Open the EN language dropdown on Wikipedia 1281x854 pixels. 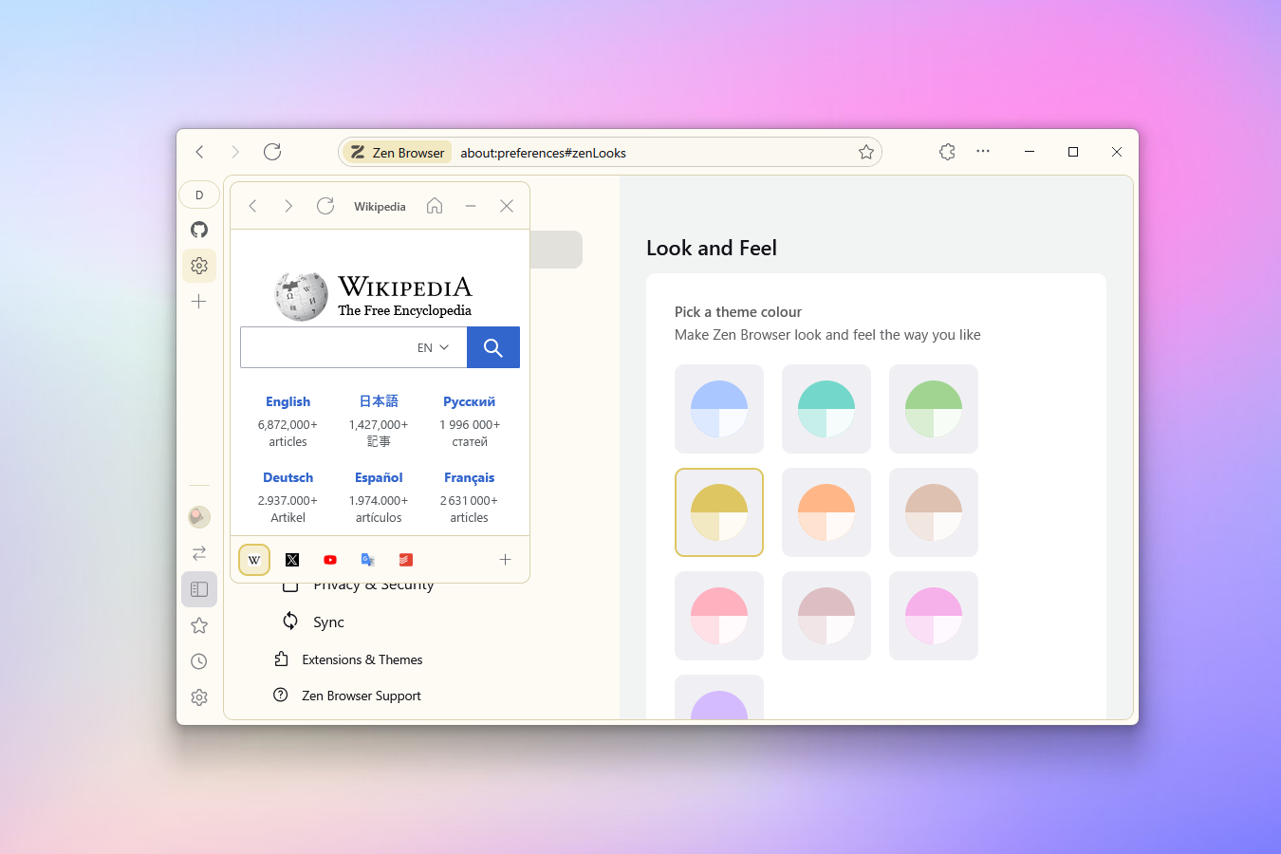point(432,347)
